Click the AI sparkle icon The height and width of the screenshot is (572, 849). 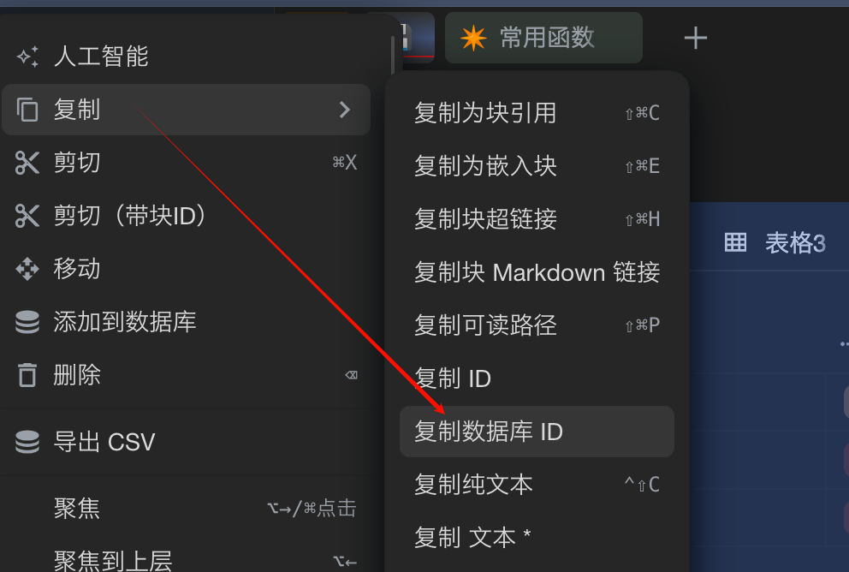27,57
